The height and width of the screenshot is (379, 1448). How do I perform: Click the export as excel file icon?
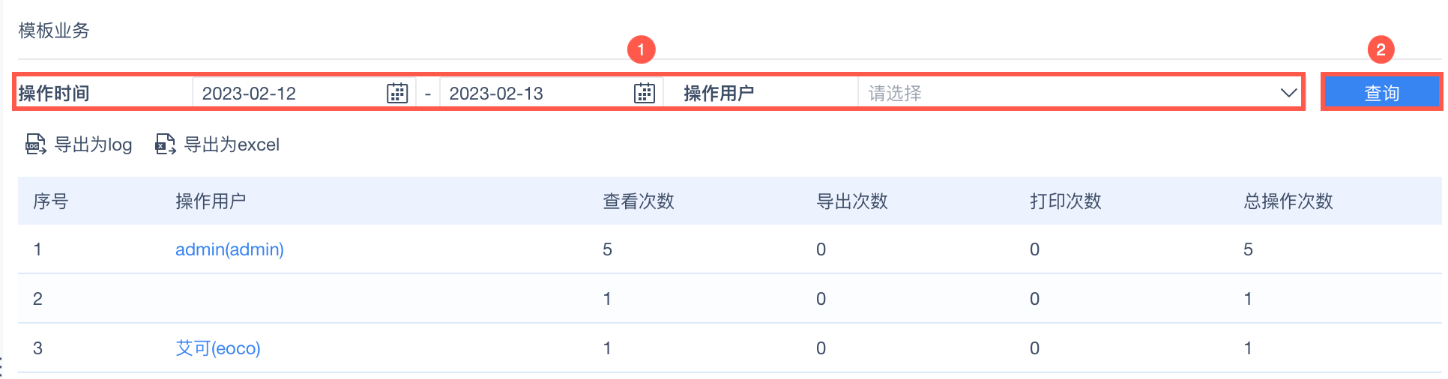(x=165, y=144)
